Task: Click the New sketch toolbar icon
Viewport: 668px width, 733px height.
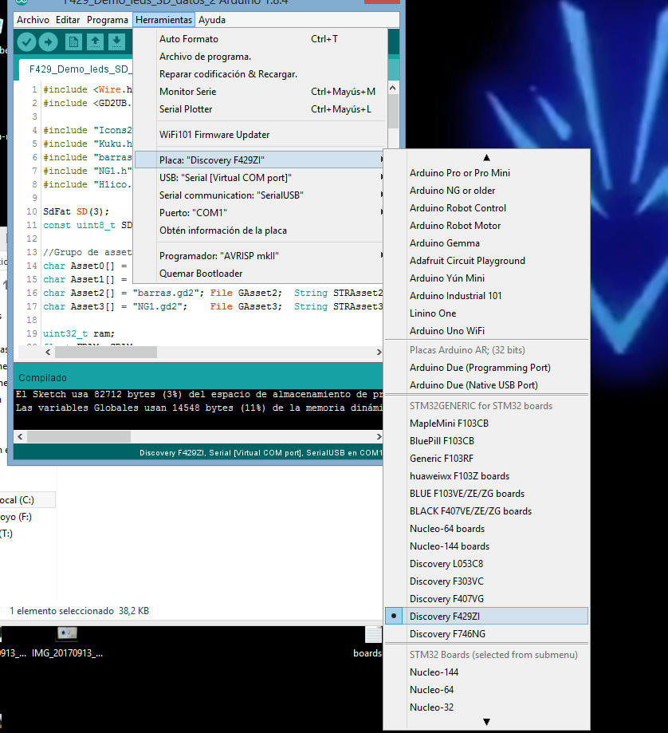Action: [73, 42]
